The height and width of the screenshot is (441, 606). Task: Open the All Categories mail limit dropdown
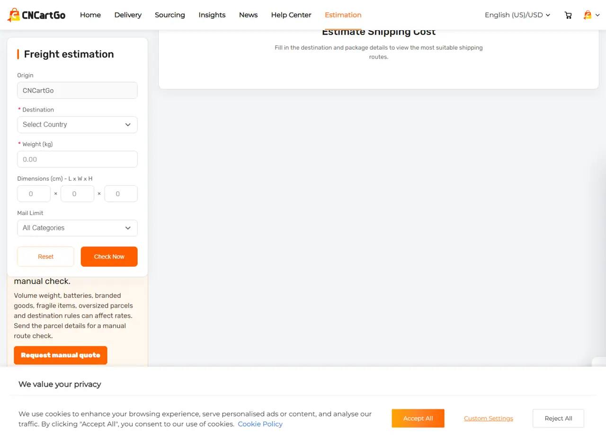point(77,228)
